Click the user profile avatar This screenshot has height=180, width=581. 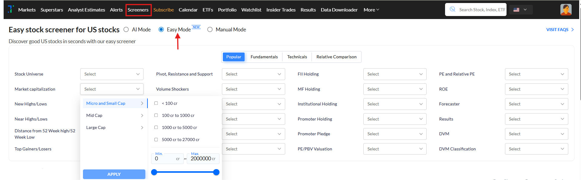click(x=566, y=10)
